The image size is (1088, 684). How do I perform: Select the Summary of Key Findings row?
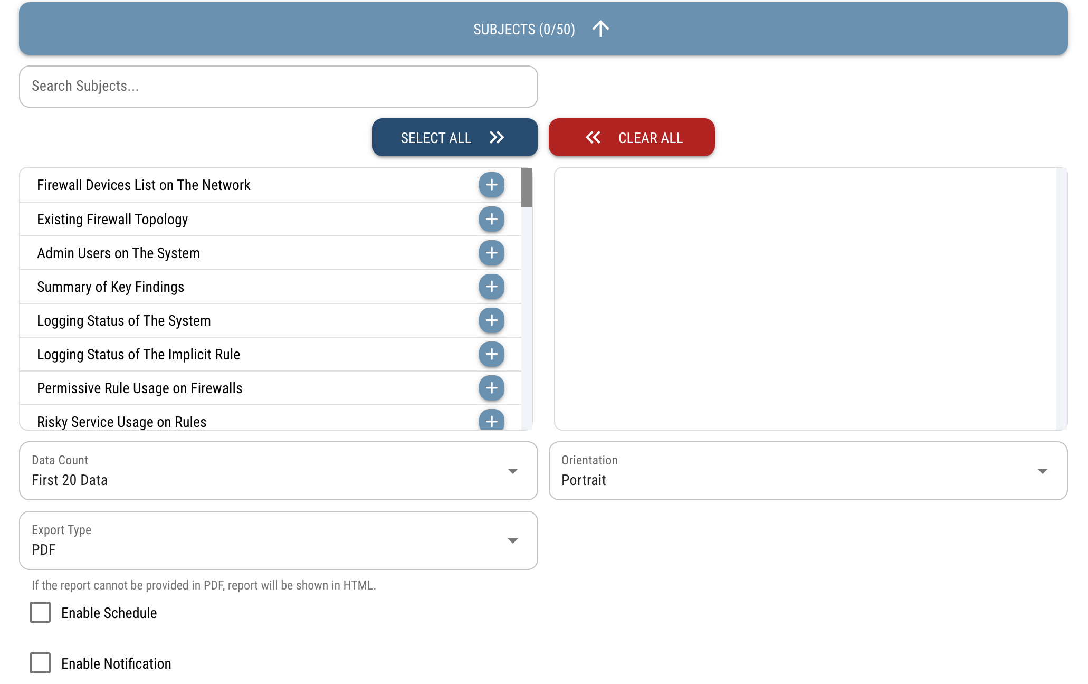point(111,287)
